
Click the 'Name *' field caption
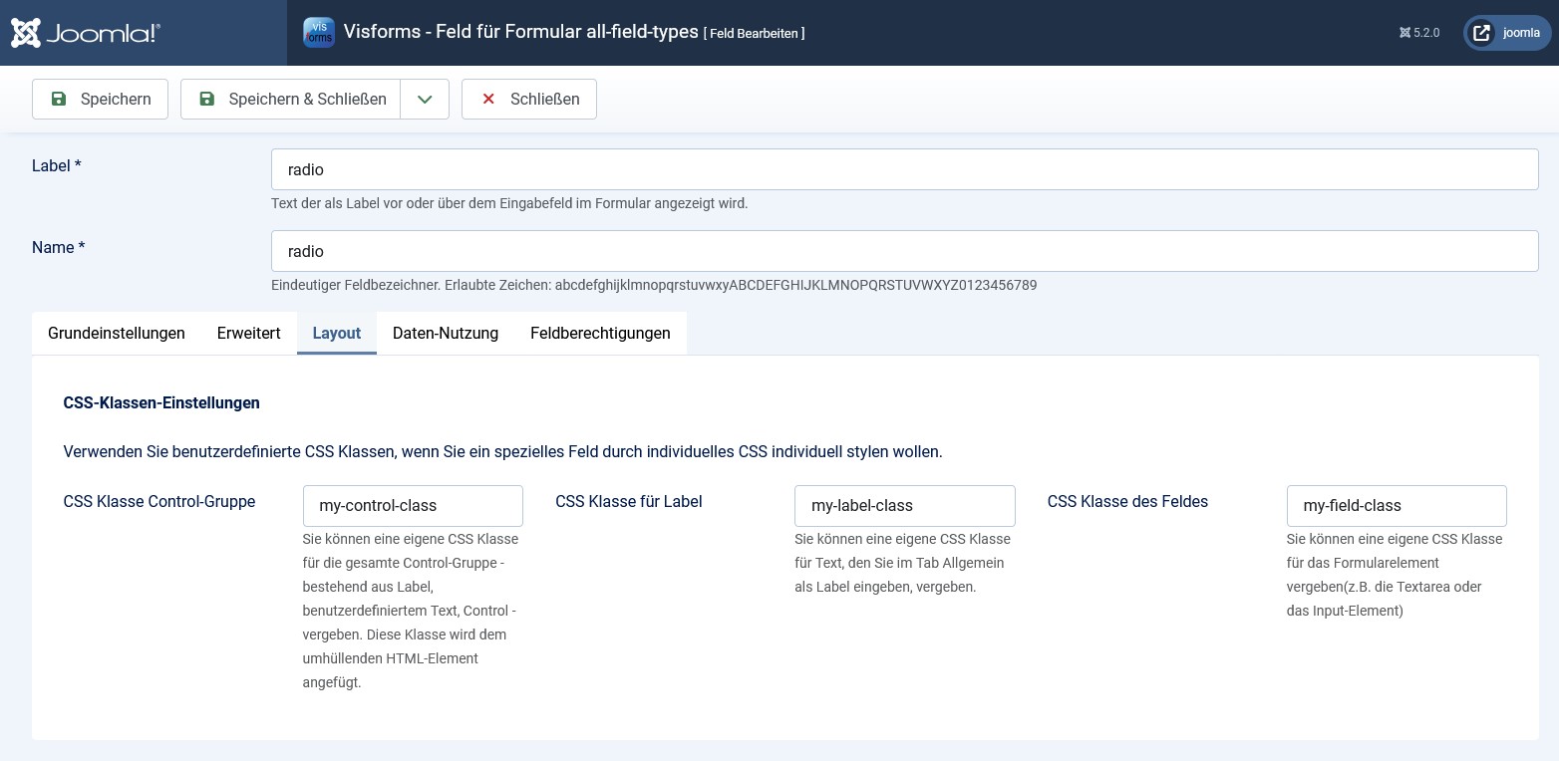58,247
